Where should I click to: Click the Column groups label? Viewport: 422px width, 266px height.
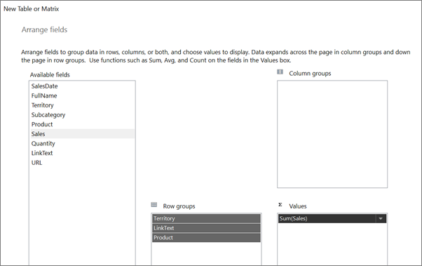tap(310, 74)
